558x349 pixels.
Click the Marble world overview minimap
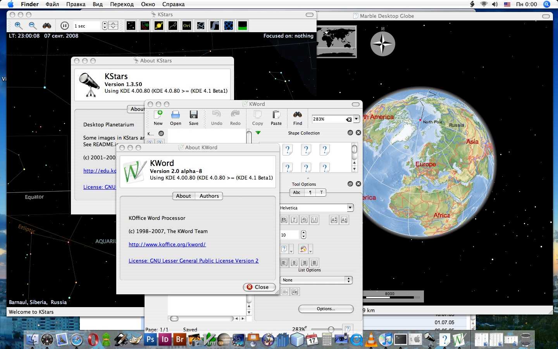click(336, 41)
